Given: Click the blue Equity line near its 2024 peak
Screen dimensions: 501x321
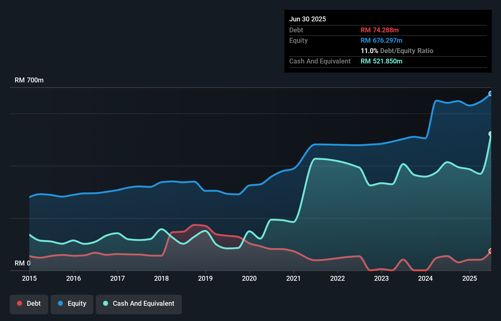Looking at the screenshot, I should tap(437, 100).
